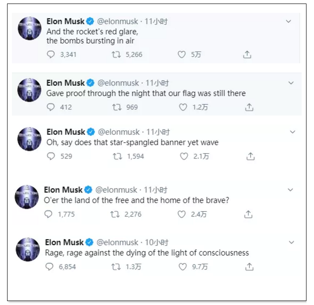Retweet the "land of the free" tweet

click(115, 215)
